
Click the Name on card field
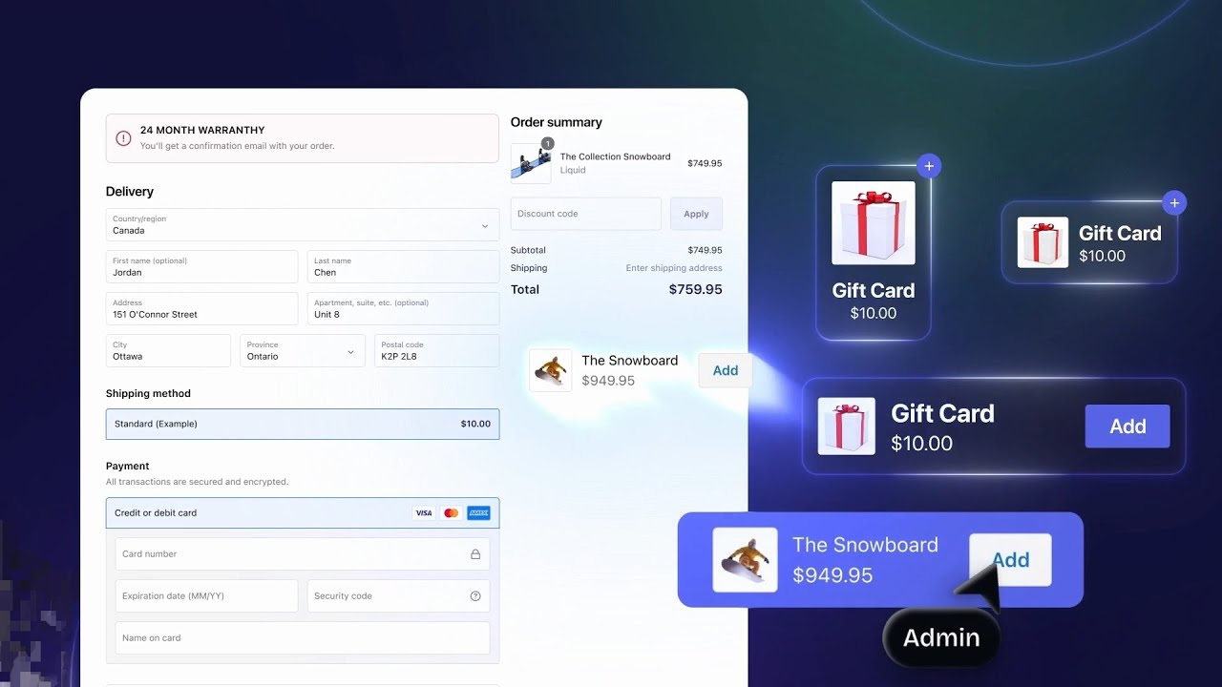303,638
